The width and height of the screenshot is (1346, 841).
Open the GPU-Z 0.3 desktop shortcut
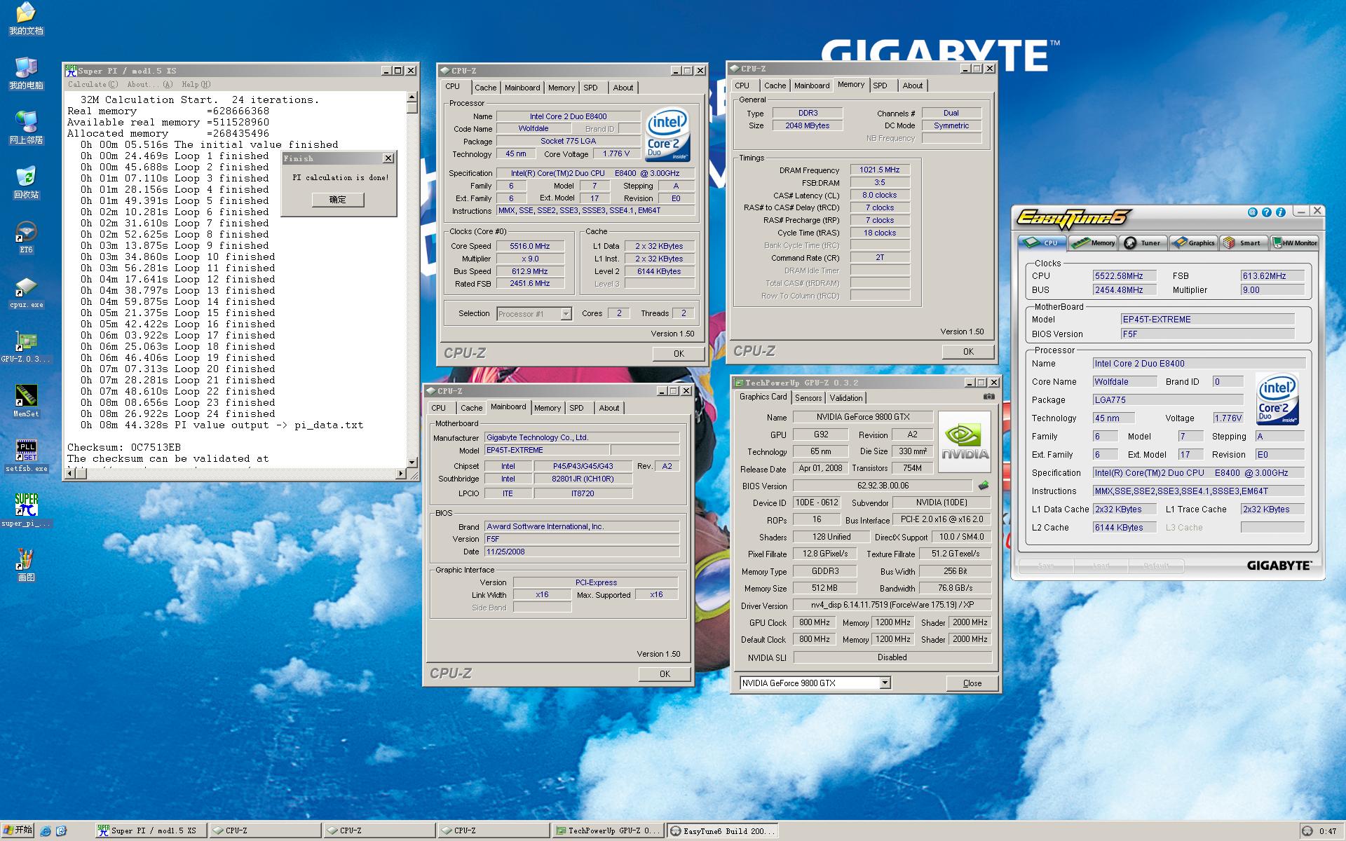[26, 347]
